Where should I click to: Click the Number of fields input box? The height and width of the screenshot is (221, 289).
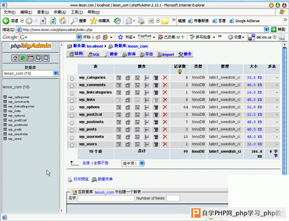coord(173,199)
